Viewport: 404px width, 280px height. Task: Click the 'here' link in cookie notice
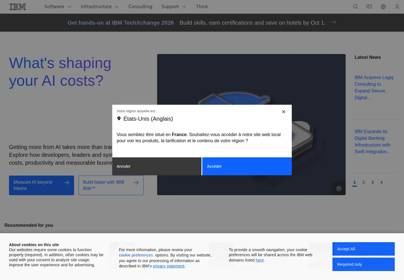point(260,260)
